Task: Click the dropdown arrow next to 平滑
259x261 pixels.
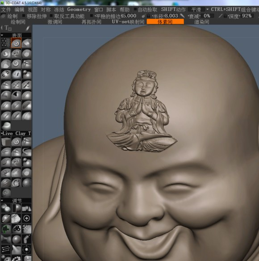Action: point(208,9)
